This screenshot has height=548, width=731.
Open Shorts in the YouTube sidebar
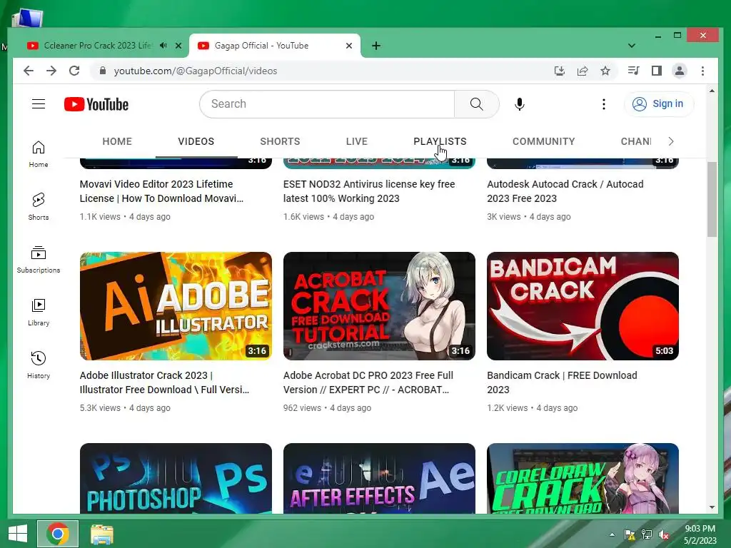39,206
